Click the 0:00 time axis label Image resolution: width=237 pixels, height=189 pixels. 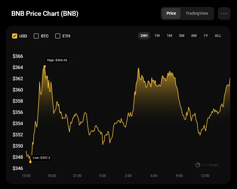[x=103, y=176]
